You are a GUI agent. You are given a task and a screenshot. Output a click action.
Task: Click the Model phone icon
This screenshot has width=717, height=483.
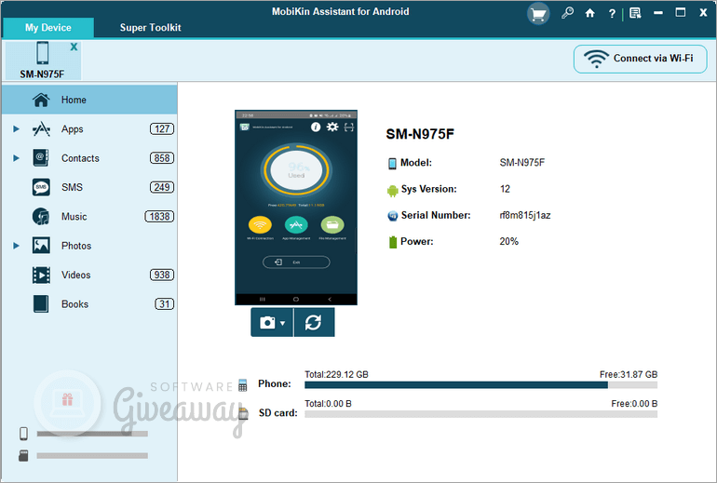point(392,163)
